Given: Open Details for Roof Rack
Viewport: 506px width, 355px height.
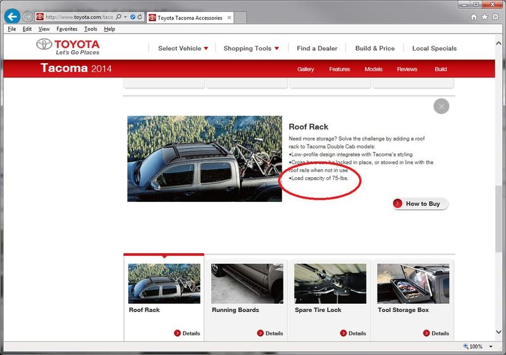Looking at the screenshot, I should (x=187, y=333).
